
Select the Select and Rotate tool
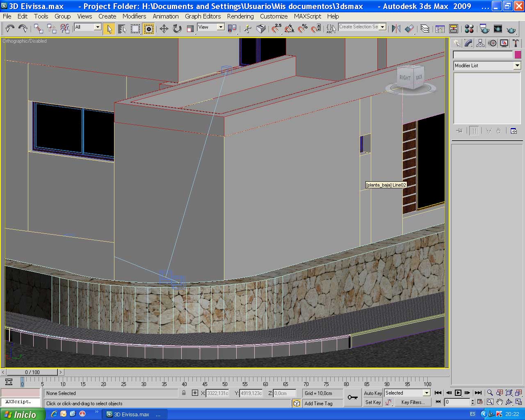(177, 28)
